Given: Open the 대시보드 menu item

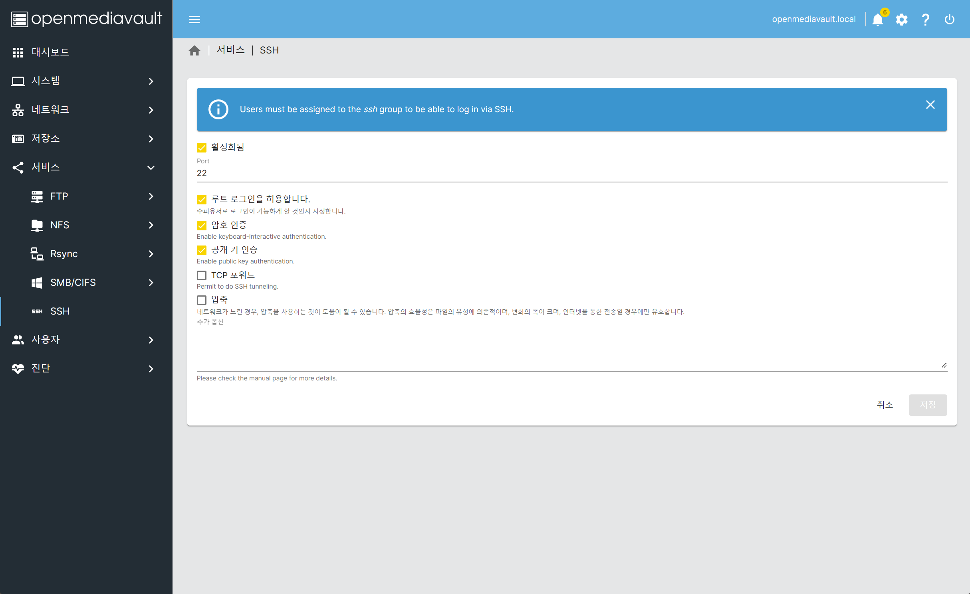Looking at the screenshot, I should pyautogui.click(x=86, y=52).
